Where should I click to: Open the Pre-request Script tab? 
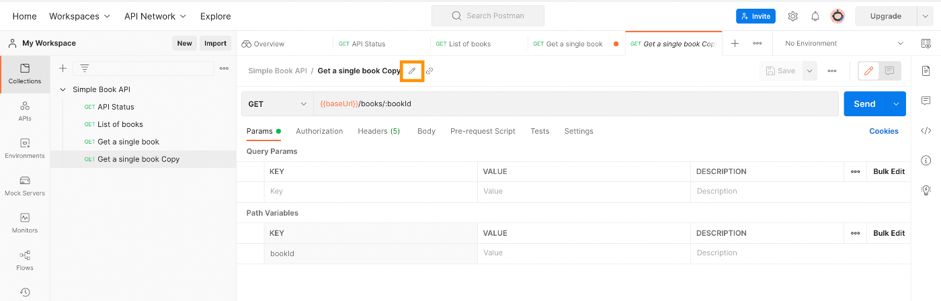coord(483,131)
